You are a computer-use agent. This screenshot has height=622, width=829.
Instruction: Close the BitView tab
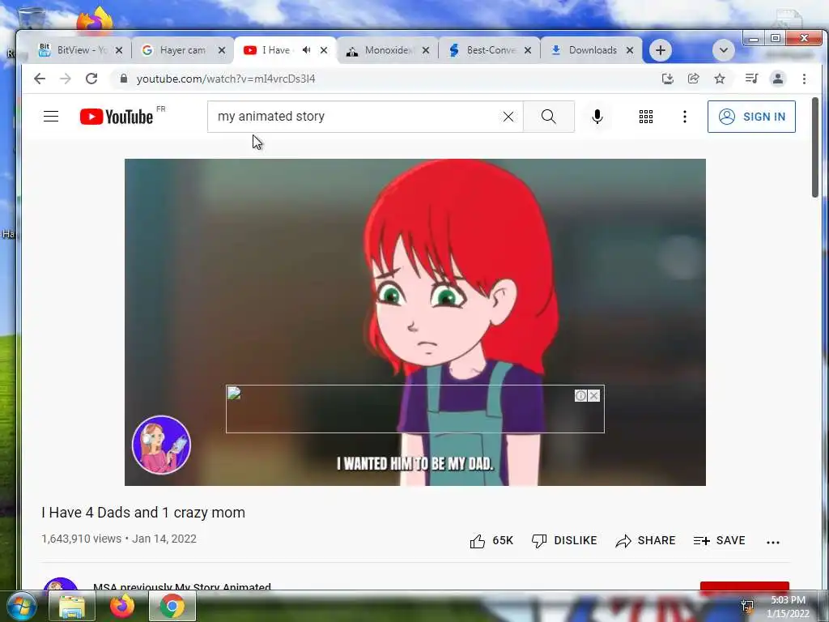coord(119,50)
